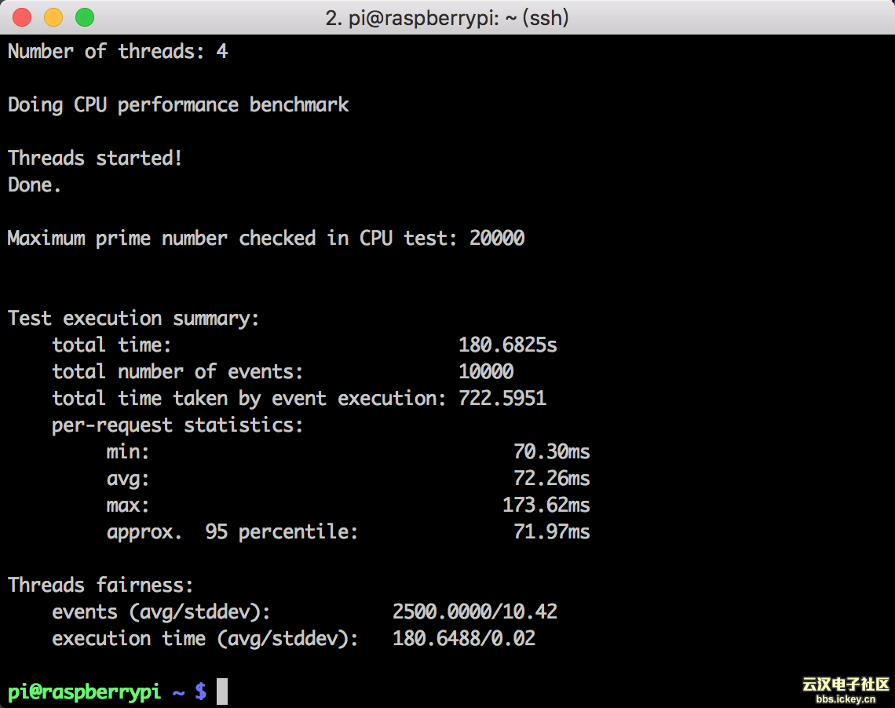Click the avg value 72.26ms
The image size is (895, 708).
pyautogui.click(x=551, y=478)
